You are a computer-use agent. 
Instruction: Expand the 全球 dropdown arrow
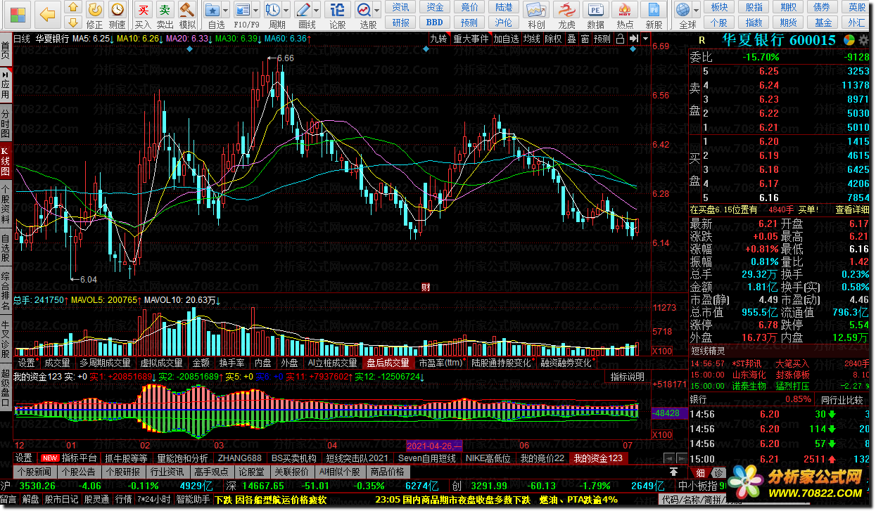click(696, 10)
